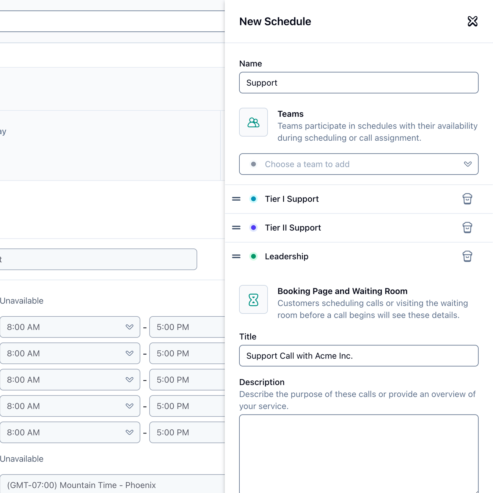Grab the Leadership drag handle

click(236, 256)
